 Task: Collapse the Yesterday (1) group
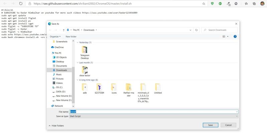pyautogui.click(x=78, y=43)
